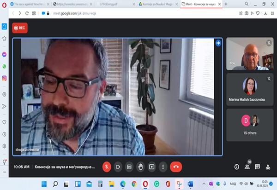Open the More options three-dot menu
The height and width of the screenshot is (190, 277).
pos(163,167)
